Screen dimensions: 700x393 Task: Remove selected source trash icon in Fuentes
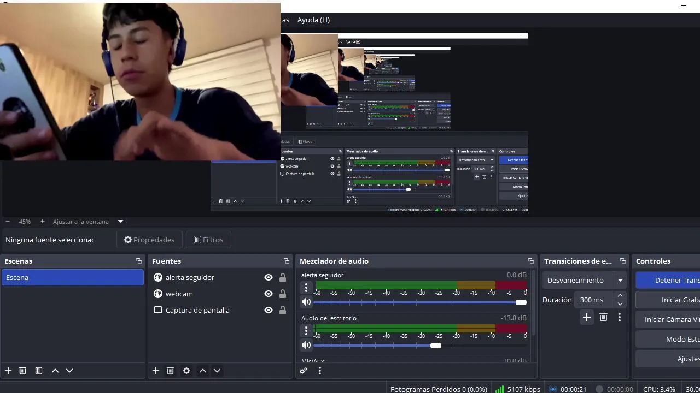[x=170, y=371]
